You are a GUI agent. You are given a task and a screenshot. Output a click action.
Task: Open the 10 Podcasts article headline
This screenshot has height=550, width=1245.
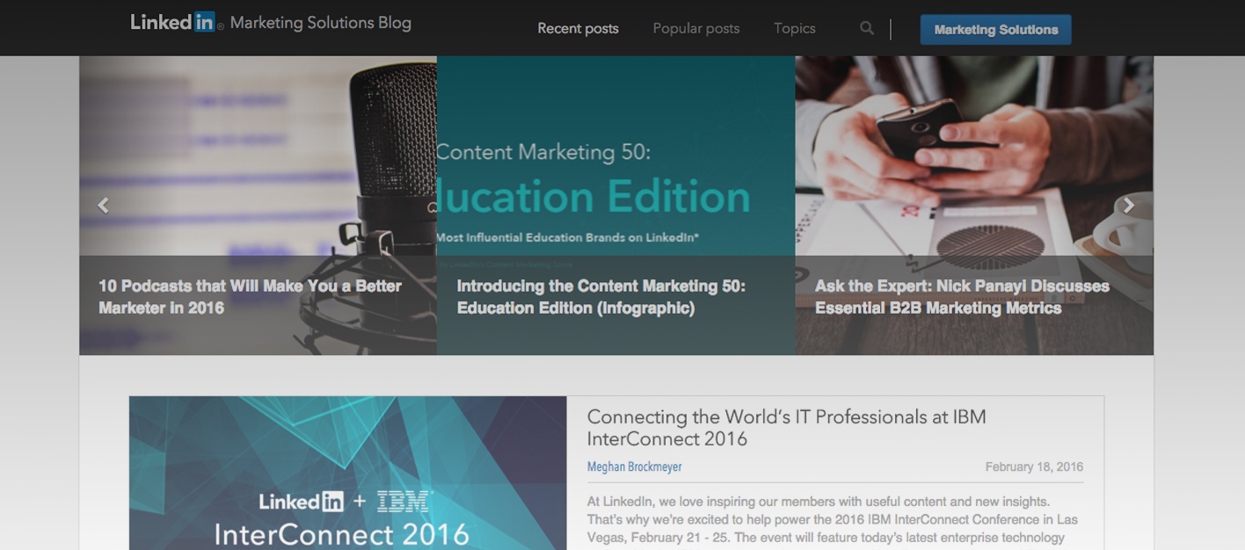tap(250, 297)
